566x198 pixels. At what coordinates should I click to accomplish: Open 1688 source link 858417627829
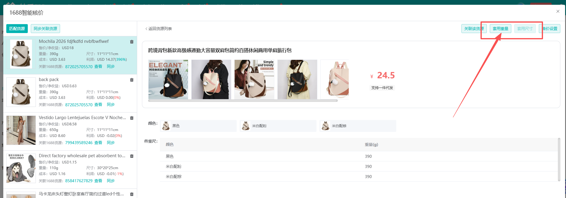[x=79, y=181]
